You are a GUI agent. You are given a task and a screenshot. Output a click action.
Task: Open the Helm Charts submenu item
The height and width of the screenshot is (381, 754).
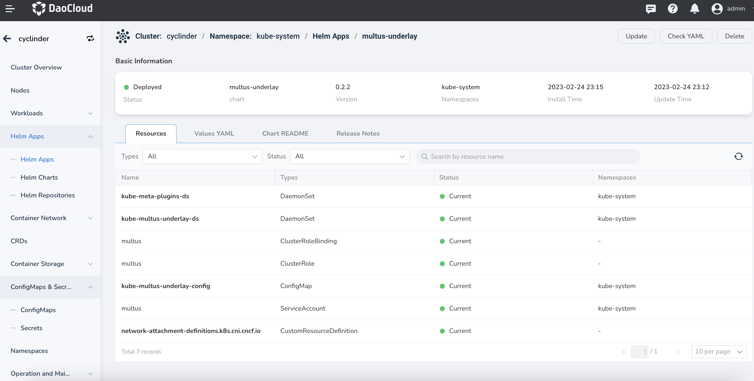[x=39, y=177]
